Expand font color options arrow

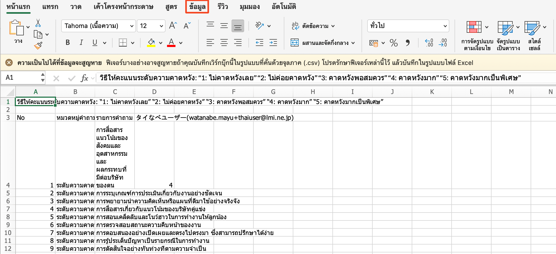pyautogui.click(x=181, y=43)
